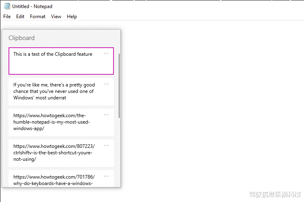Paste the humble-notepad howtogeek URL entry

[x=61, y=122]
